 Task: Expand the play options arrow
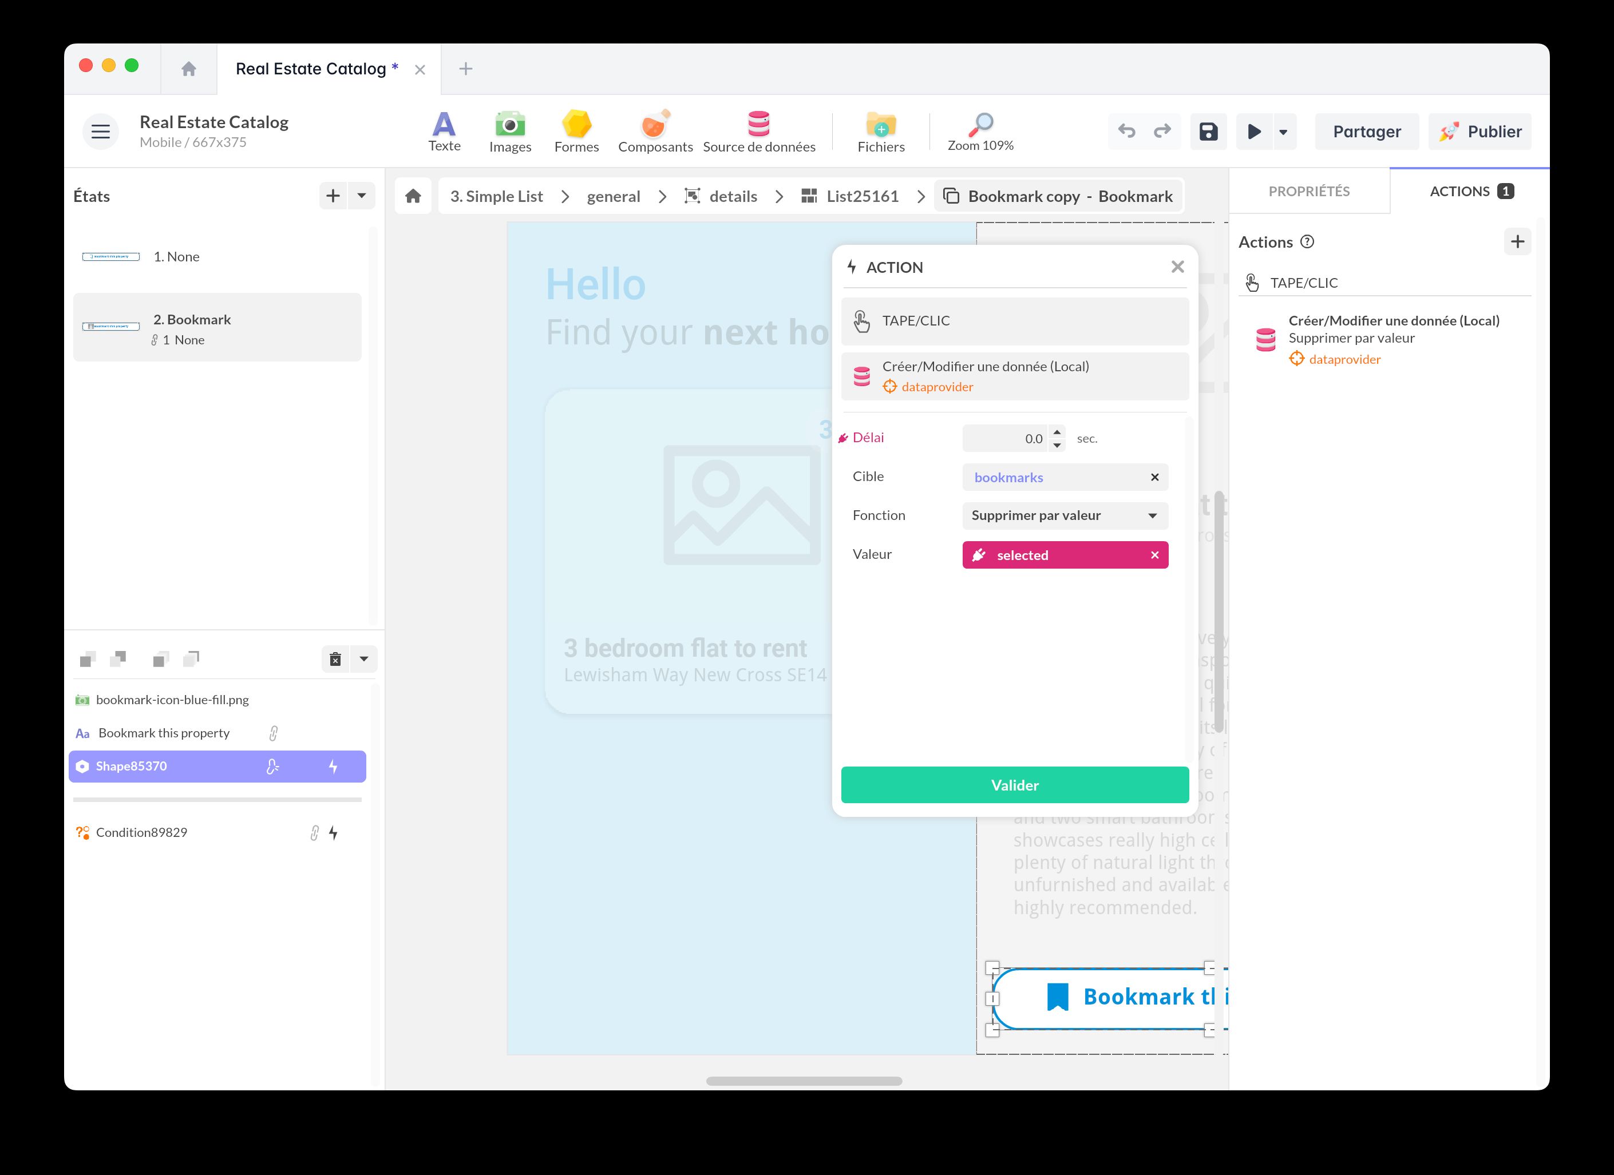(x=1283, y=132)
